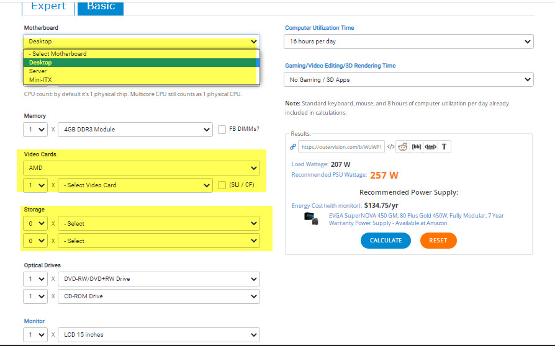This screenshot has width=555, height=346.
Task: Open the AMD video card brand dropdown
Action: point(140,168)
